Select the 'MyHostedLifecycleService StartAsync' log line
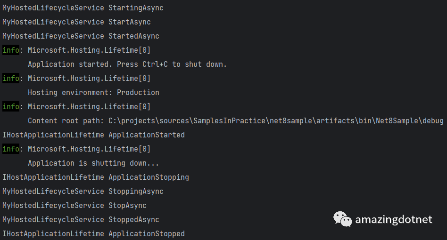This screenshot has height=240, width=447. tap(76, 22)
